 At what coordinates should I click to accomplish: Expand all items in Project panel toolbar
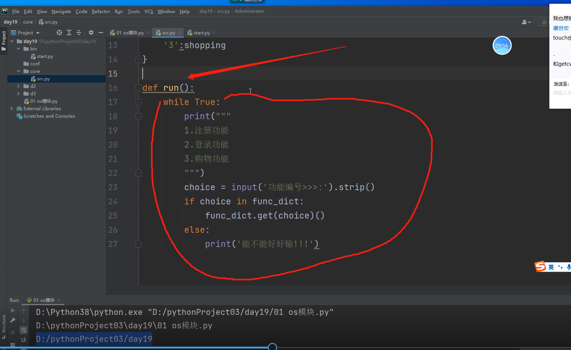(x=69, y=32)
